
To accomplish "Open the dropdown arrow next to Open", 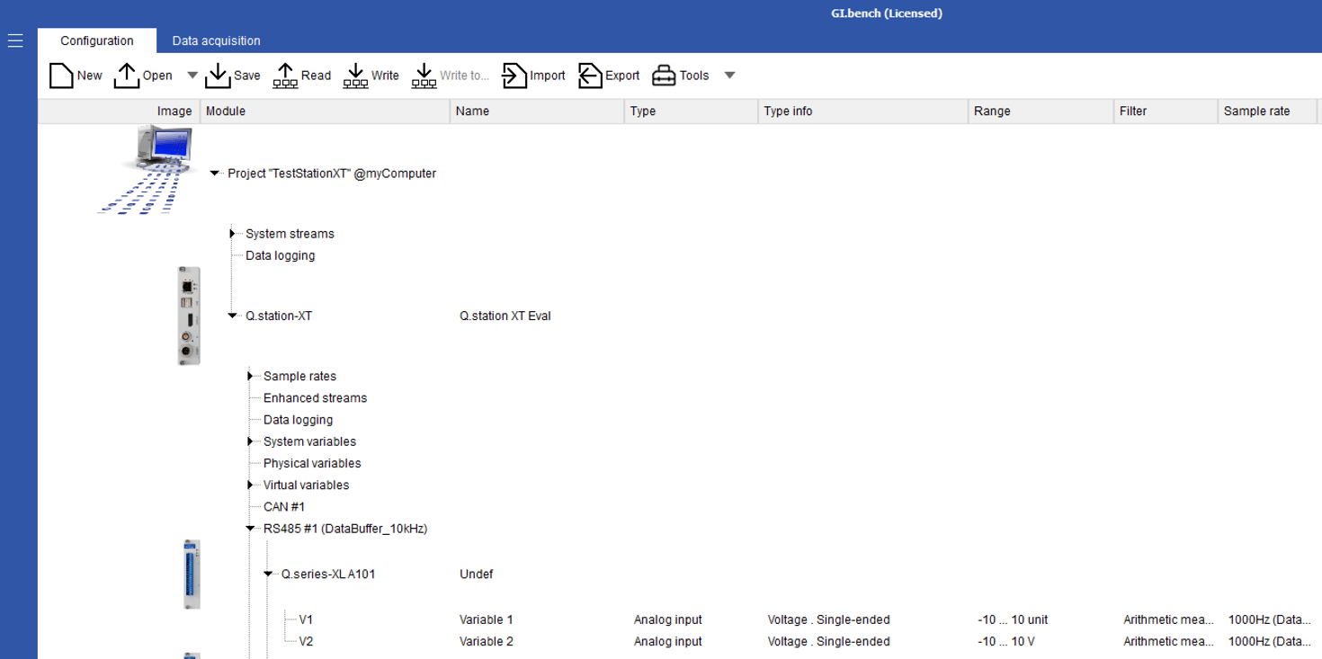I will tap(192, 75).
